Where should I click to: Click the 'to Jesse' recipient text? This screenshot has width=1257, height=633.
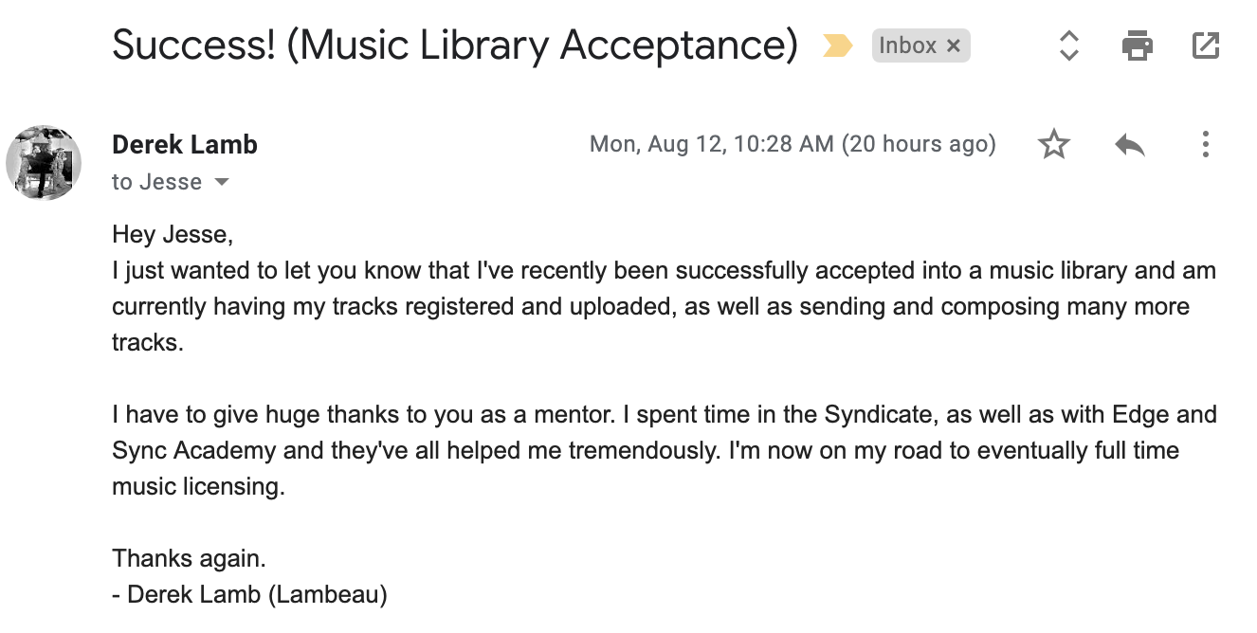click(x=156, y=182)
